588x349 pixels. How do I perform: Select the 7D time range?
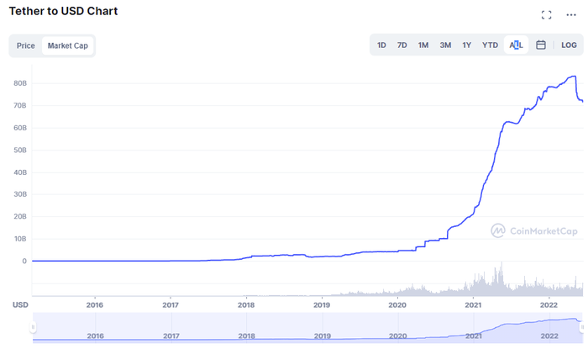click(402, 45)
